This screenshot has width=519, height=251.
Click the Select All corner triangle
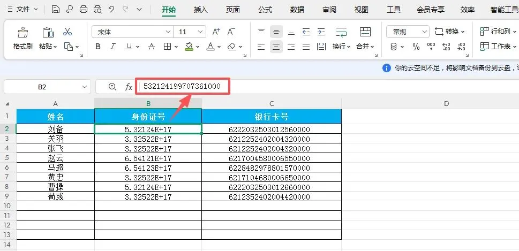[7, 104]
